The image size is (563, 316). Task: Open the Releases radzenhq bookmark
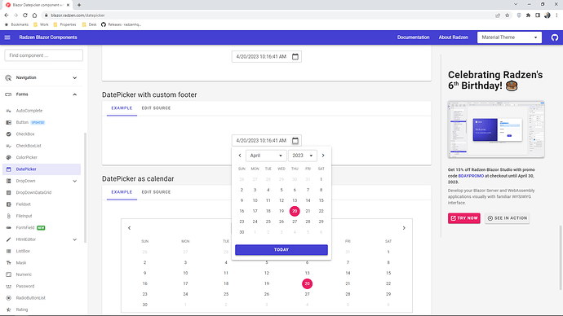[121, 24]
